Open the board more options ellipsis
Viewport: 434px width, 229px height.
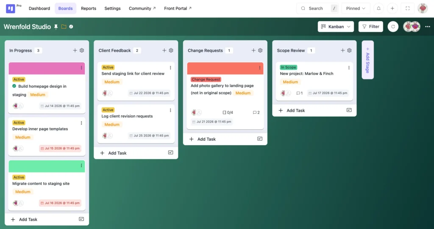427,27
